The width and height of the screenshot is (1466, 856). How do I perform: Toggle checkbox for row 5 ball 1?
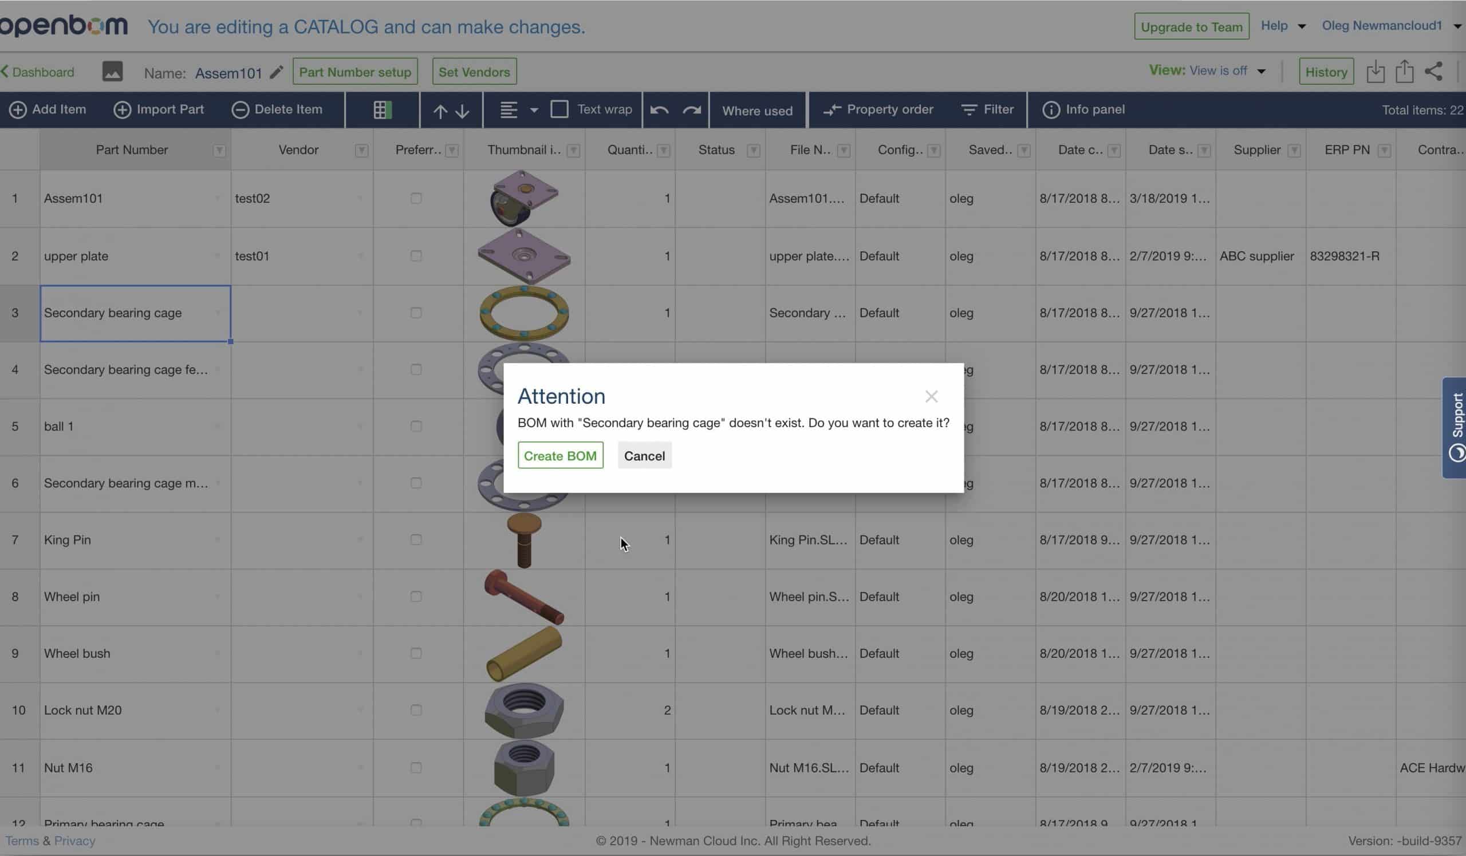pyautogui.click(x=416, y=425)
